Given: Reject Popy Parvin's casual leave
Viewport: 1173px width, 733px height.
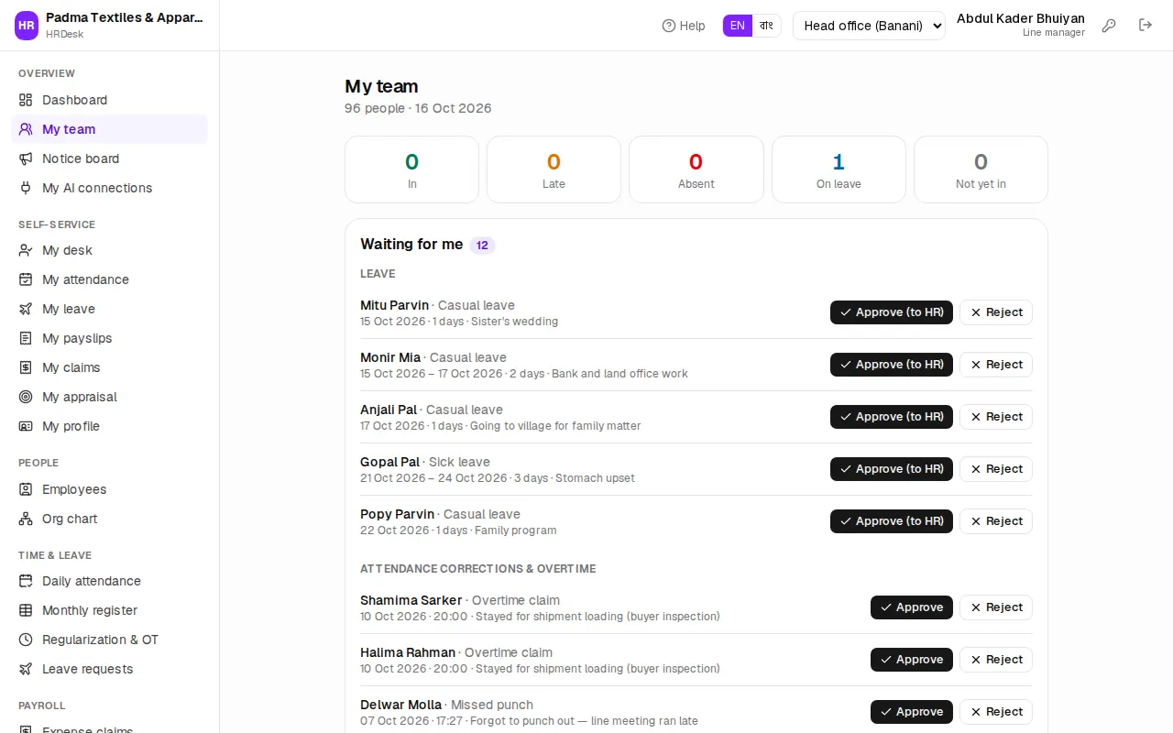Looking at the screenshot, I should coord(996,521).
